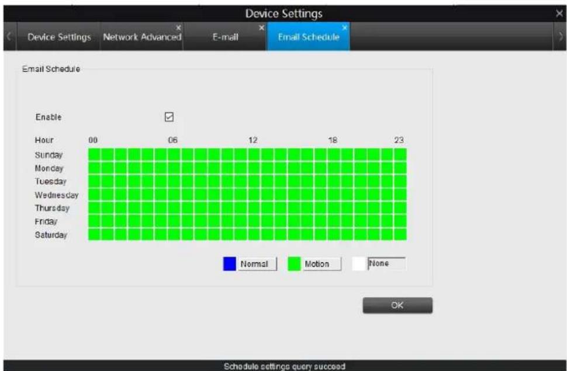Image resolution: width=567 pixels, height=371 pixels.
Task: Pick the blue Normal color swatch
Action: [230, 264]
